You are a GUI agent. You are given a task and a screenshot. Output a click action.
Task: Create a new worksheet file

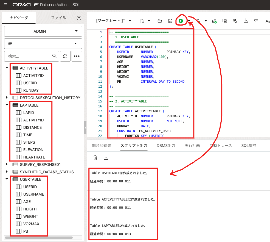142,21
